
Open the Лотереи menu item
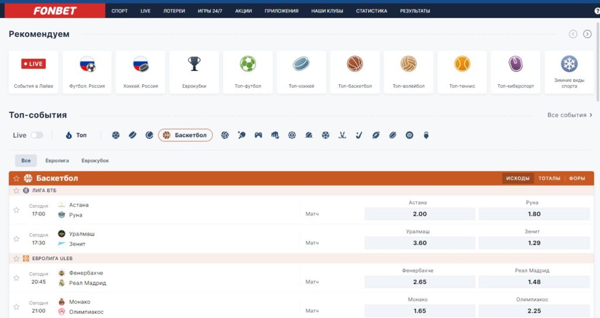tap(174, 11)
